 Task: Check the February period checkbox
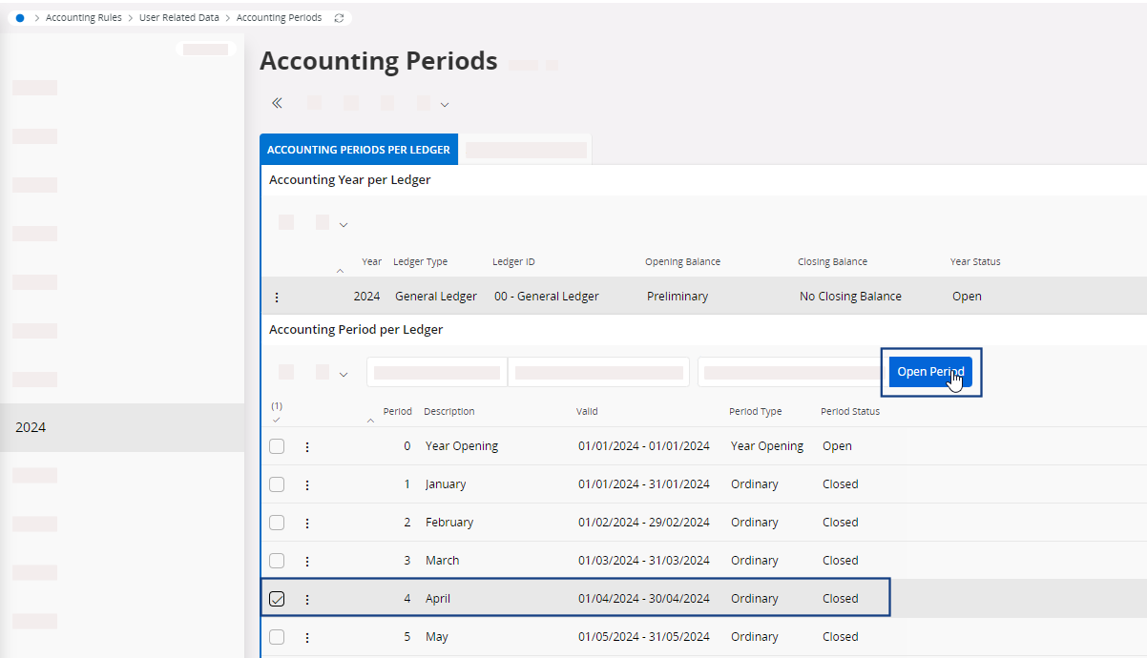(x=277, y=523)
